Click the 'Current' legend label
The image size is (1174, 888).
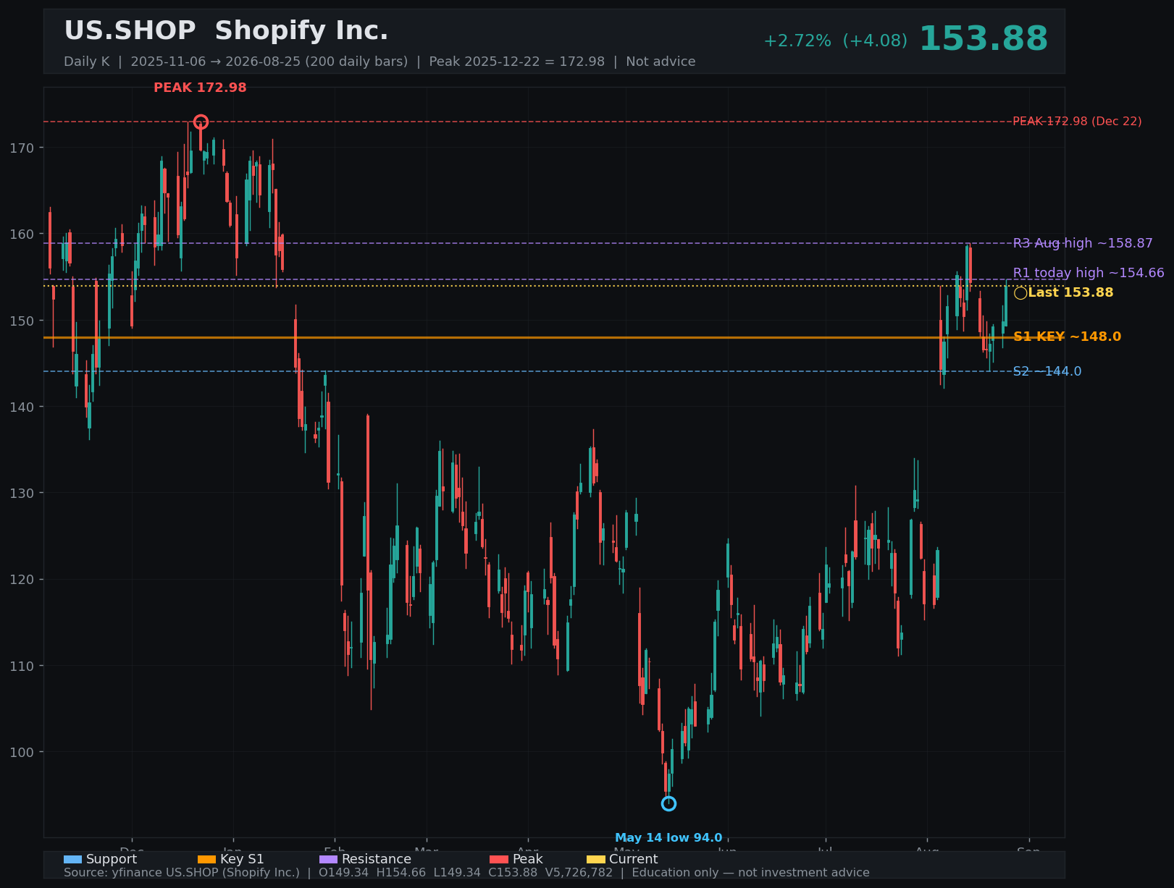[634, 859]
